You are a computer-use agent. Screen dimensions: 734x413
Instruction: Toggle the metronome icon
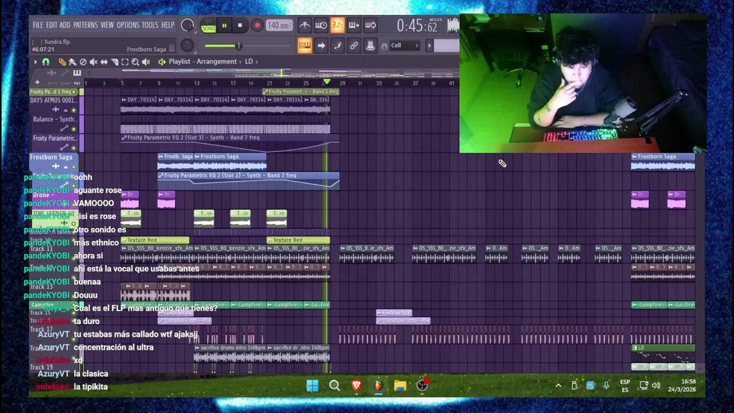point(304,25)
